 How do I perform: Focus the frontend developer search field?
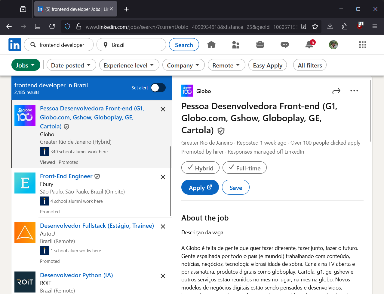click(x=59, y=45)
